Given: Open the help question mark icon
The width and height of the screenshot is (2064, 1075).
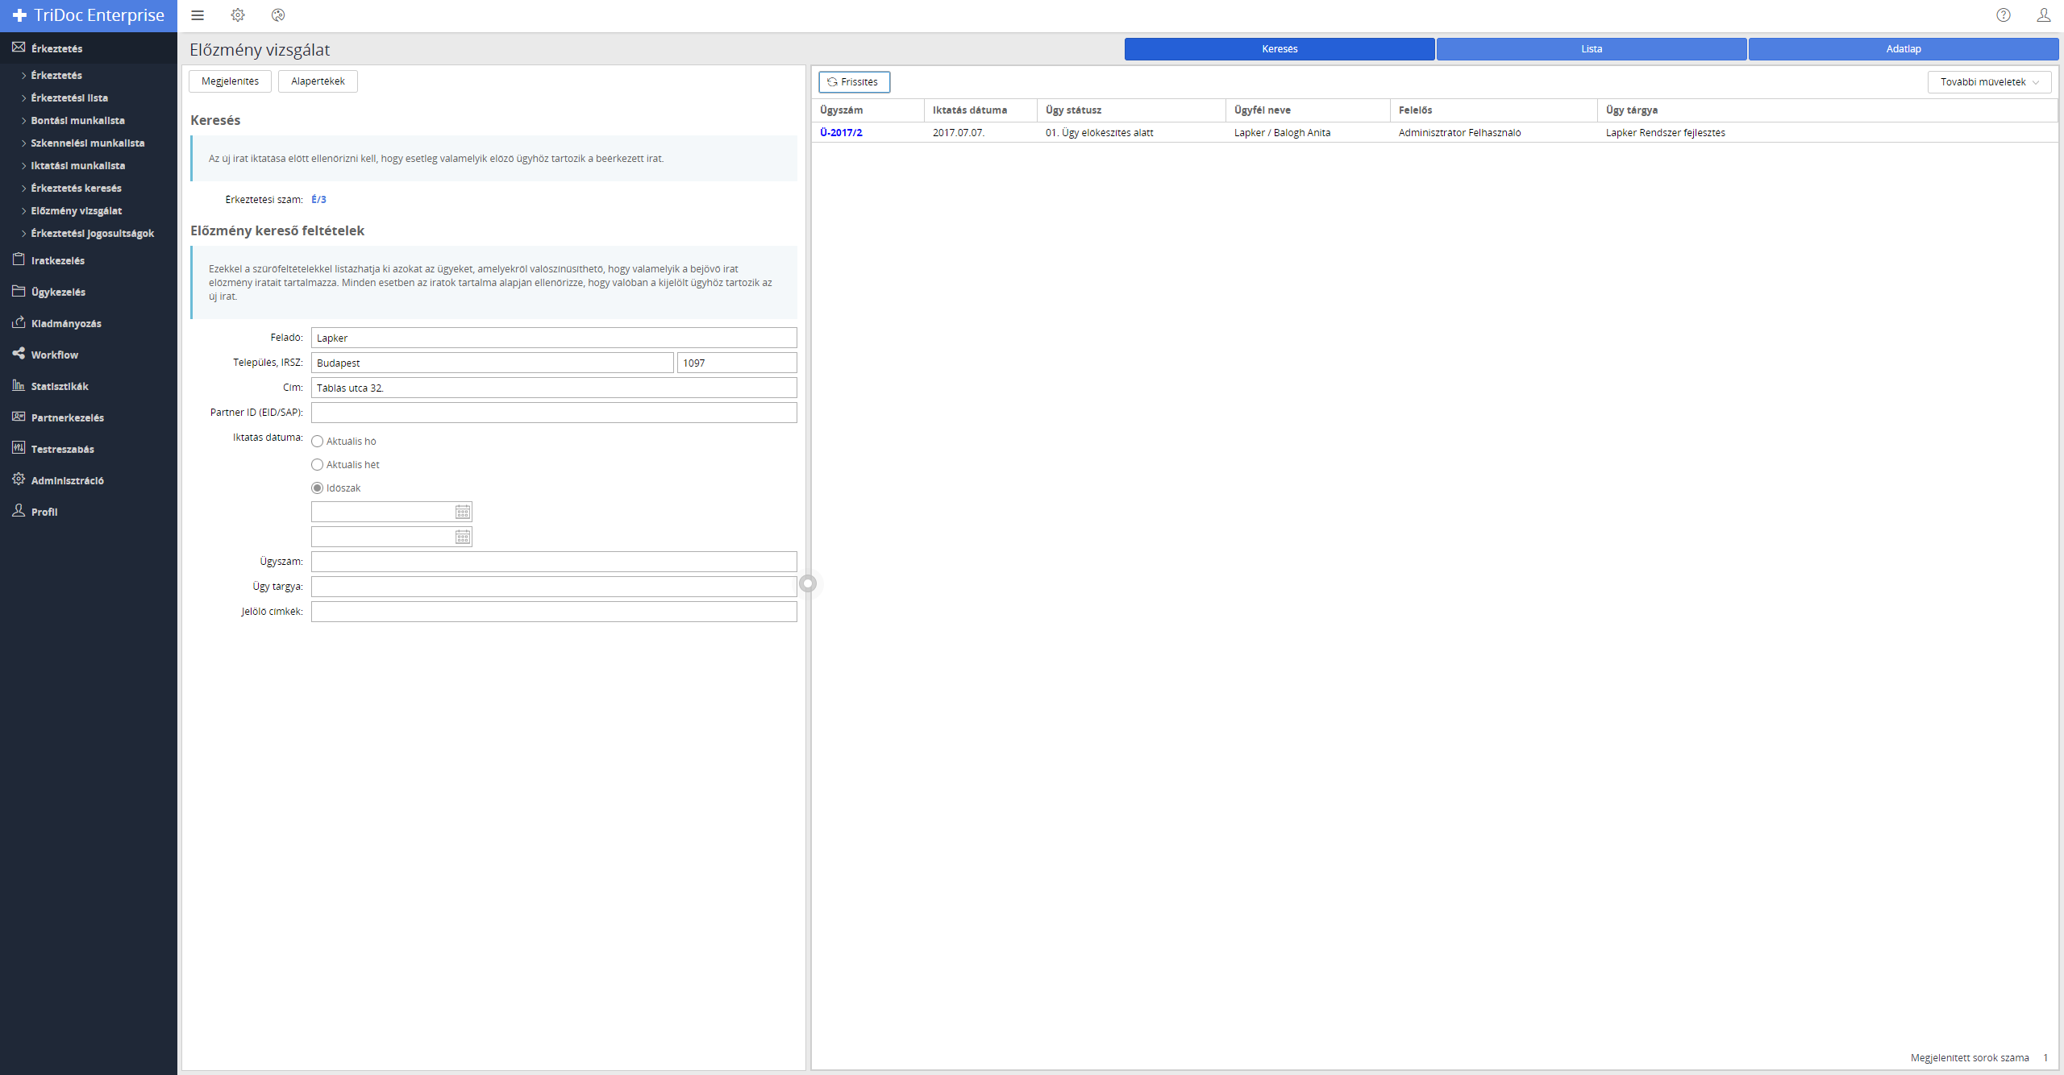Looking at the screenshot, I should 2004,15.
